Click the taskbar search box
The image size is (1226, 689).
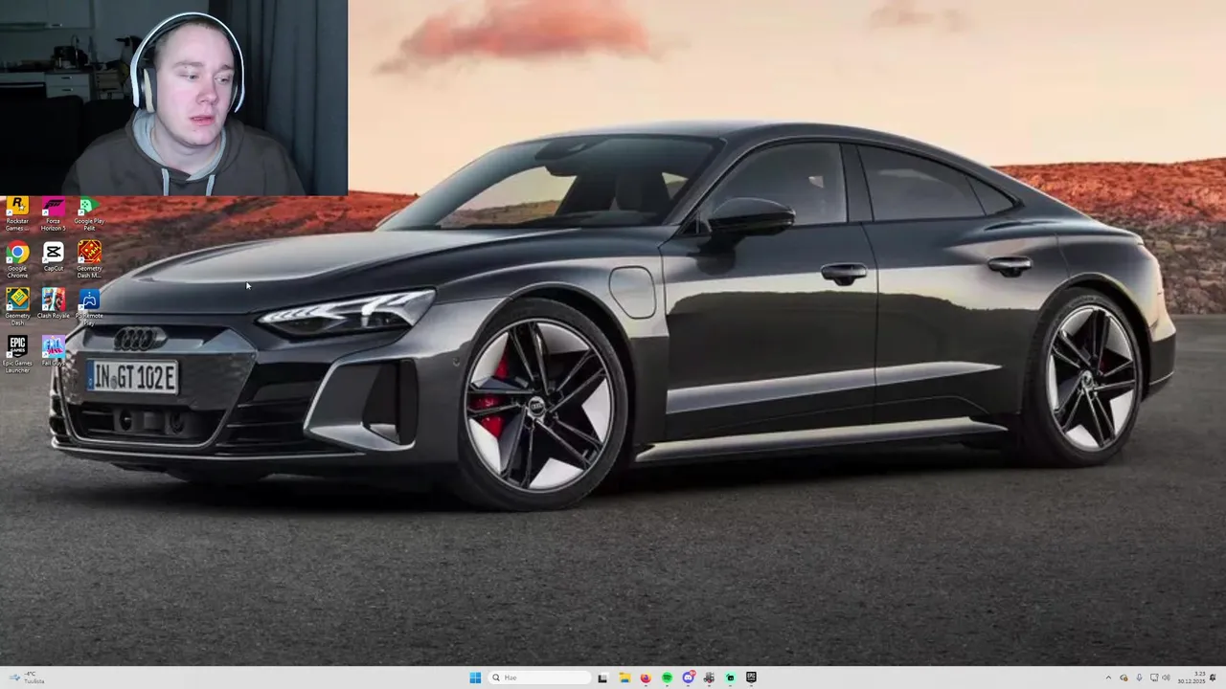coord(539,678)
